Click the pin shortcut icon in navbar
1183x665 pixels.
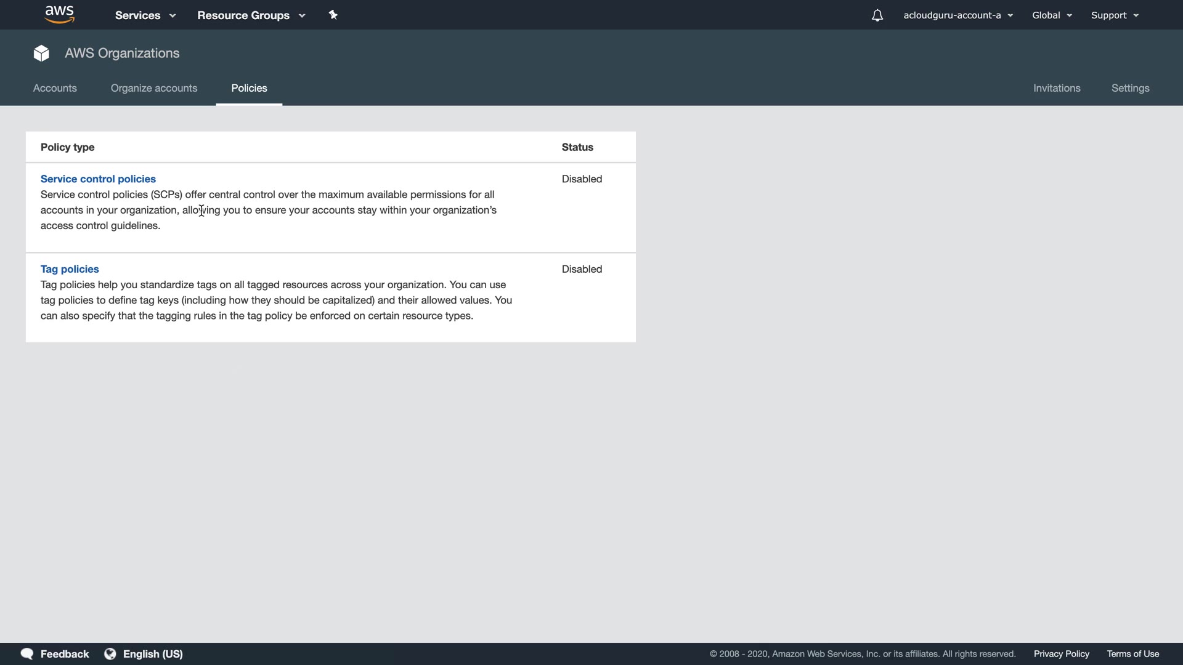(333, 15)
